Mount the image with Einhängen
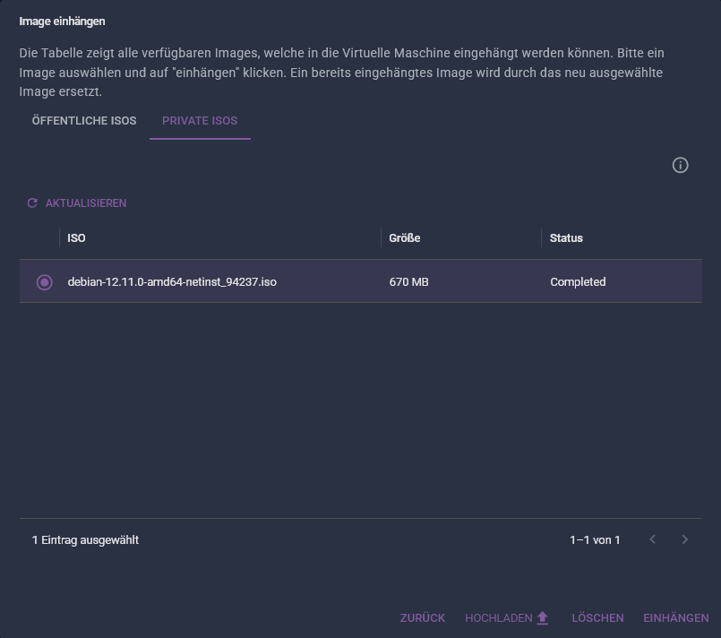 676,617
